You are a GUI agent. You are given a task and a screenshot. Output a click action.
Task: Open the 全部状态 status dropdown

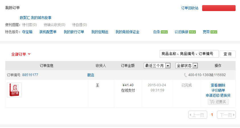186,66
